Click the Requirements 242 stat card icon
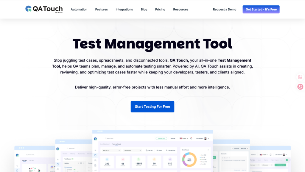The width and height of the screenshot is (305, 172). 107,160
